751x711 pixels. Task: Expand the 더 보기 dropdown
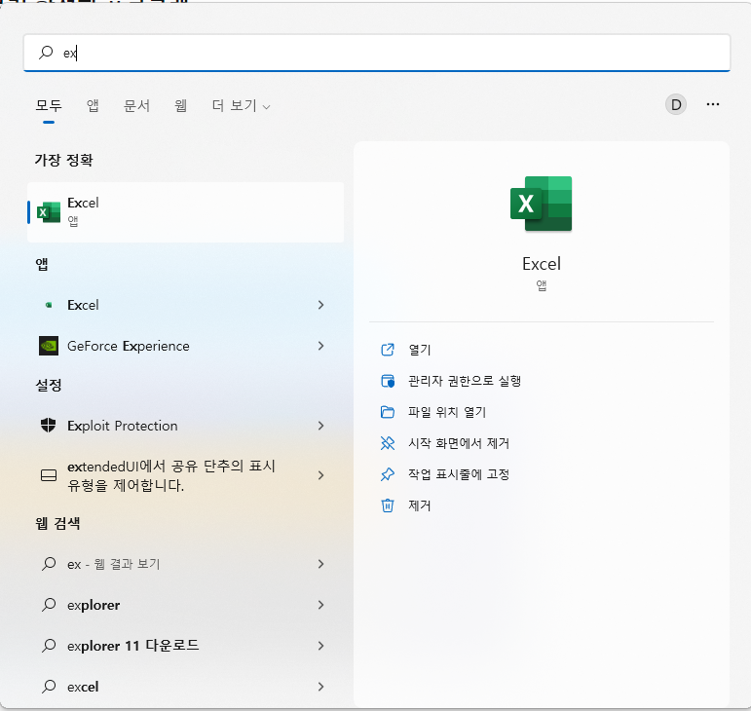tap(241, 105)
